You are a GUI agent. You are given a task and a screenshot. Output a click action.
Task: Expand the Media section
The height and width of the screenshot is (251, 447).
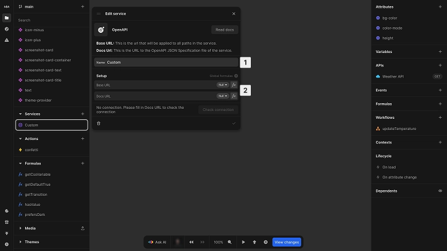coord(20,228)
